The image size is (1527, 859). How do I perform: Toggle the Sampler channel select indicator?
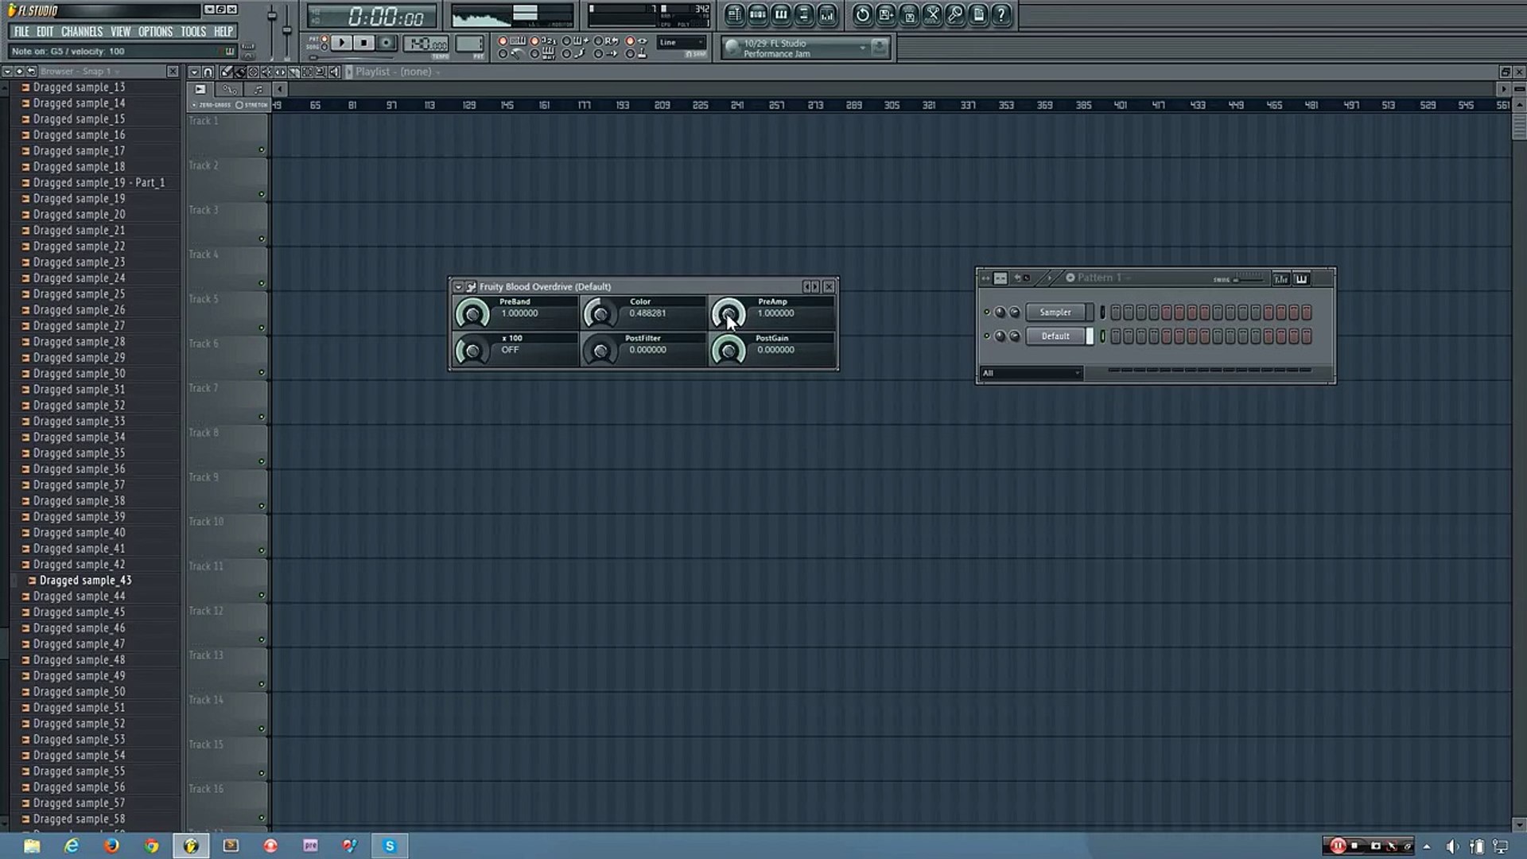click(1103, 312)
